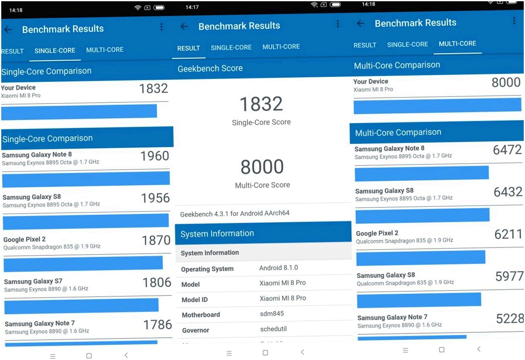525x360 pixels.
Task: Tap Your Device multi-core 8000 score bar
Action: pos(437,105)
